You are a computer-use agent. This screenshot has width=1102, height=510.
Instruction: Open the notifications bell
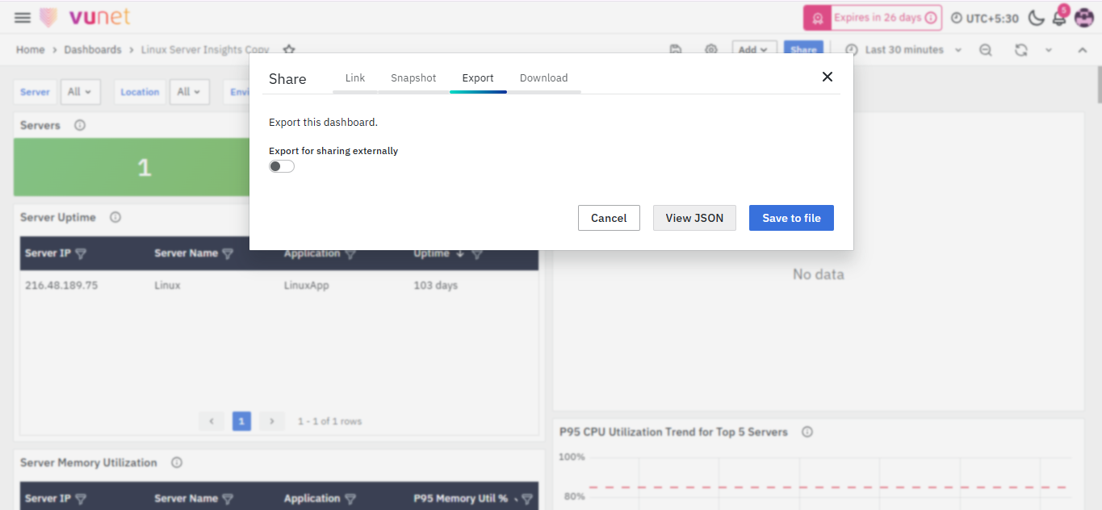click(x=1058, y=19)
